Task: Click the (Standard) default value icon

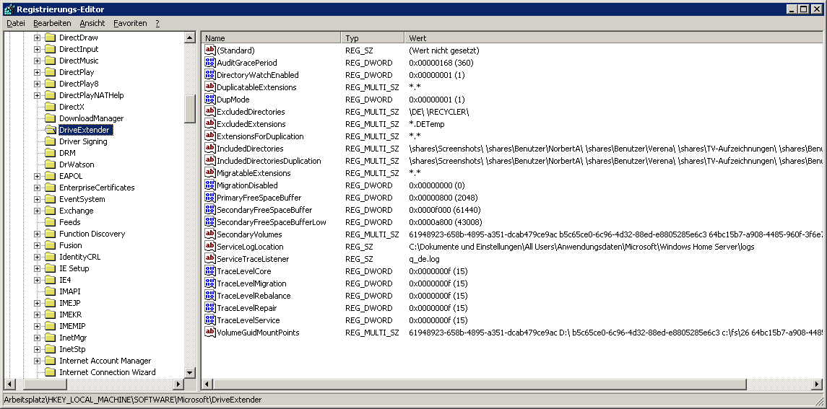Action: [210, 50]
